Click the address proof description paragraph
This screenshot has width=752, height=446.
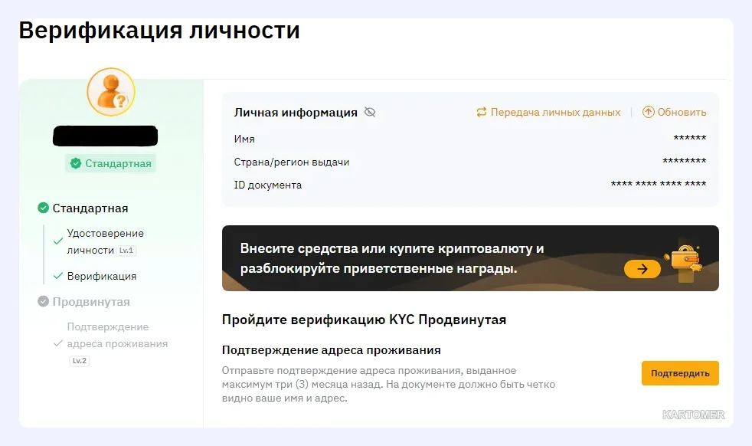[388, 384]
